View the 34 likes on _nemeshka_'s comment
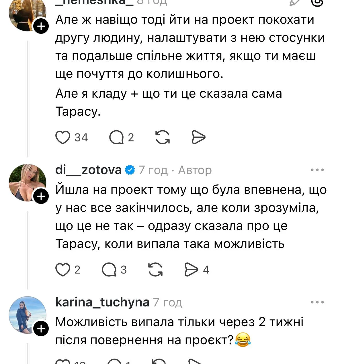Viewport: 338px width, 364px height. (81, 137)
